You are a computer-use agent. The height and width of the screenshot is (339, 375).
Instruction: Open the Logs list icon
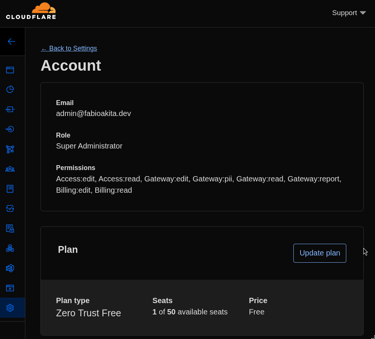click(10, 189)
